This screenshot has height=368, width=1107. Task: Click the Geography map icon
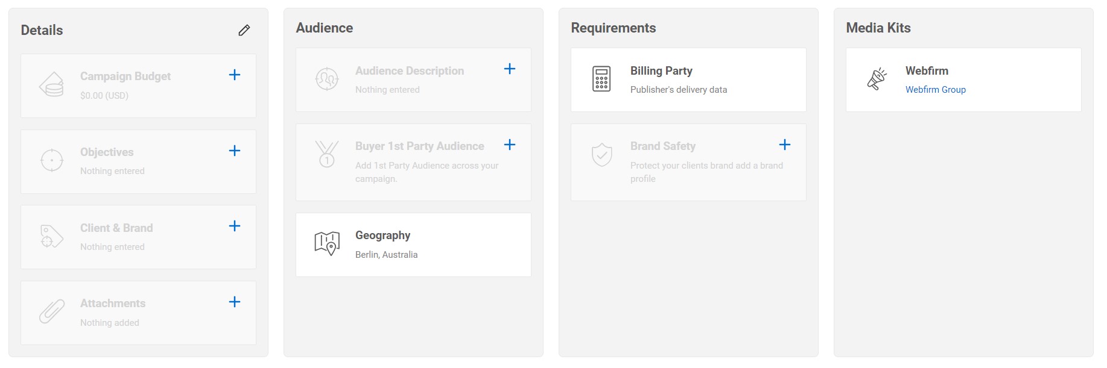coord(327,244)
